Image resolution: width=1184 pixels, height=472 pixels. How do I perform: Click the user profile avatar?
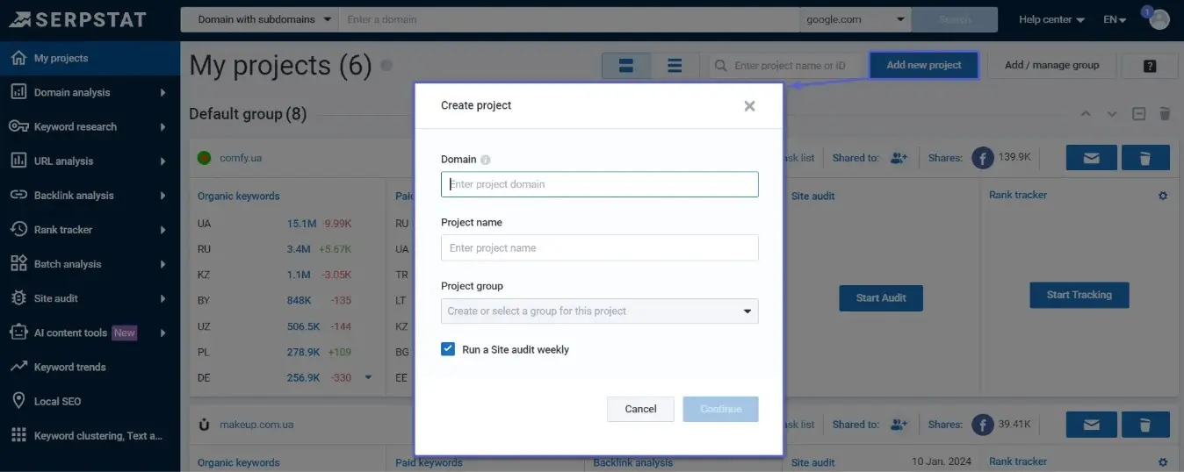pyautogui.click(x=1159, y=19)
